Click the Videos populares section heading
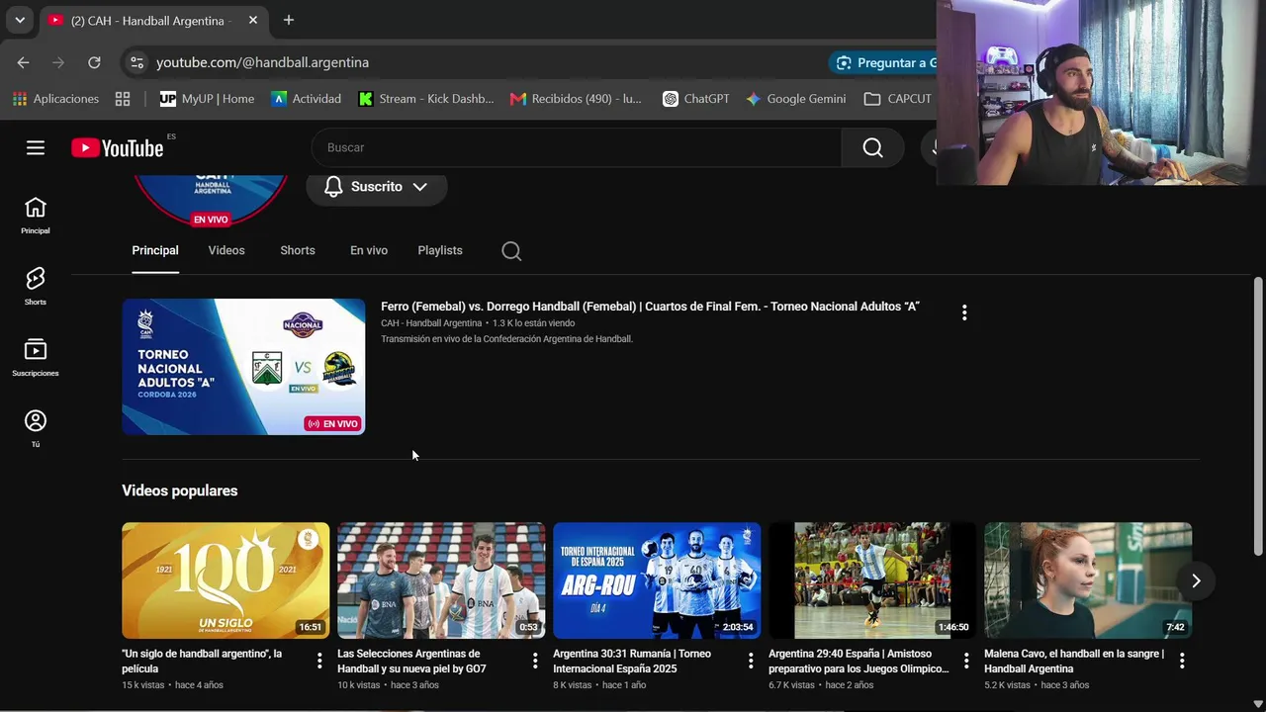The height and width of the screenshot is (712, 1266). 180,490
